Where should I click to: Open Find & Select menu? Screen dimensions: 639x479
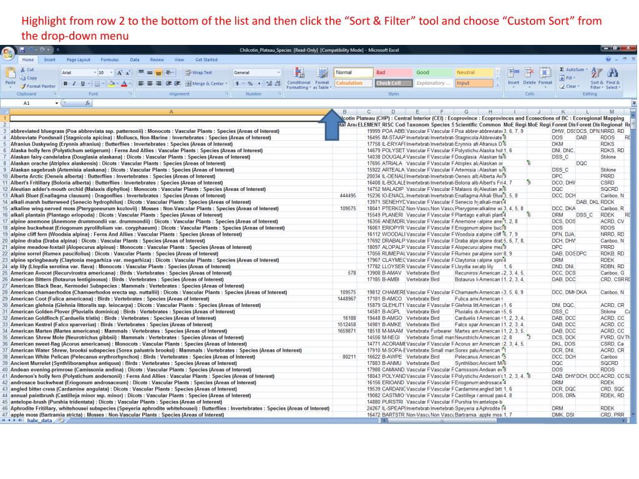pos(613,78)
